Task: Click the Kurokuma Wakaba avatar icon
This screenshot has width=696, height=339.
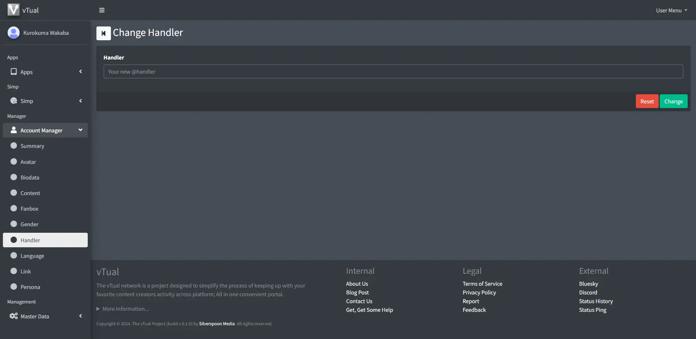Action: point(13,33)
